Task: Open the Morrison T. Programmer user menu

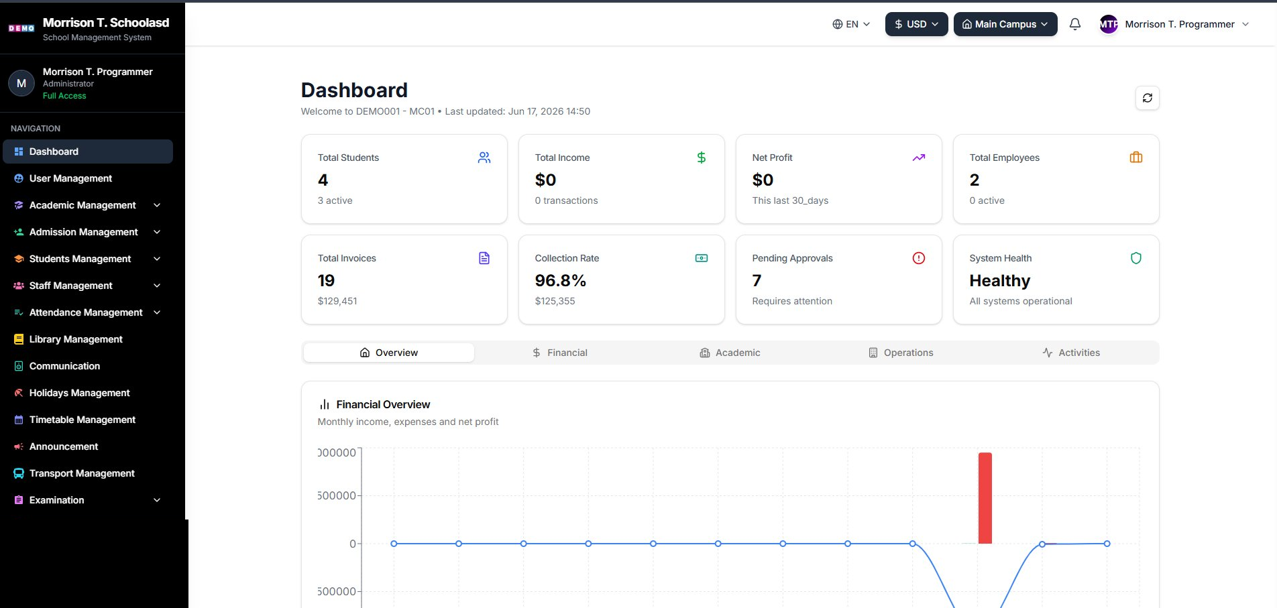Action: tap(1174, 24)
